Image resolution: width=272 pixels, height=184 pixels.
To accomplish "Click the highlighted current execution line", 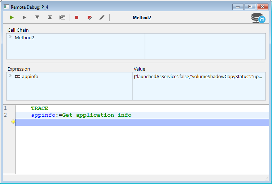I will (142, 122).
